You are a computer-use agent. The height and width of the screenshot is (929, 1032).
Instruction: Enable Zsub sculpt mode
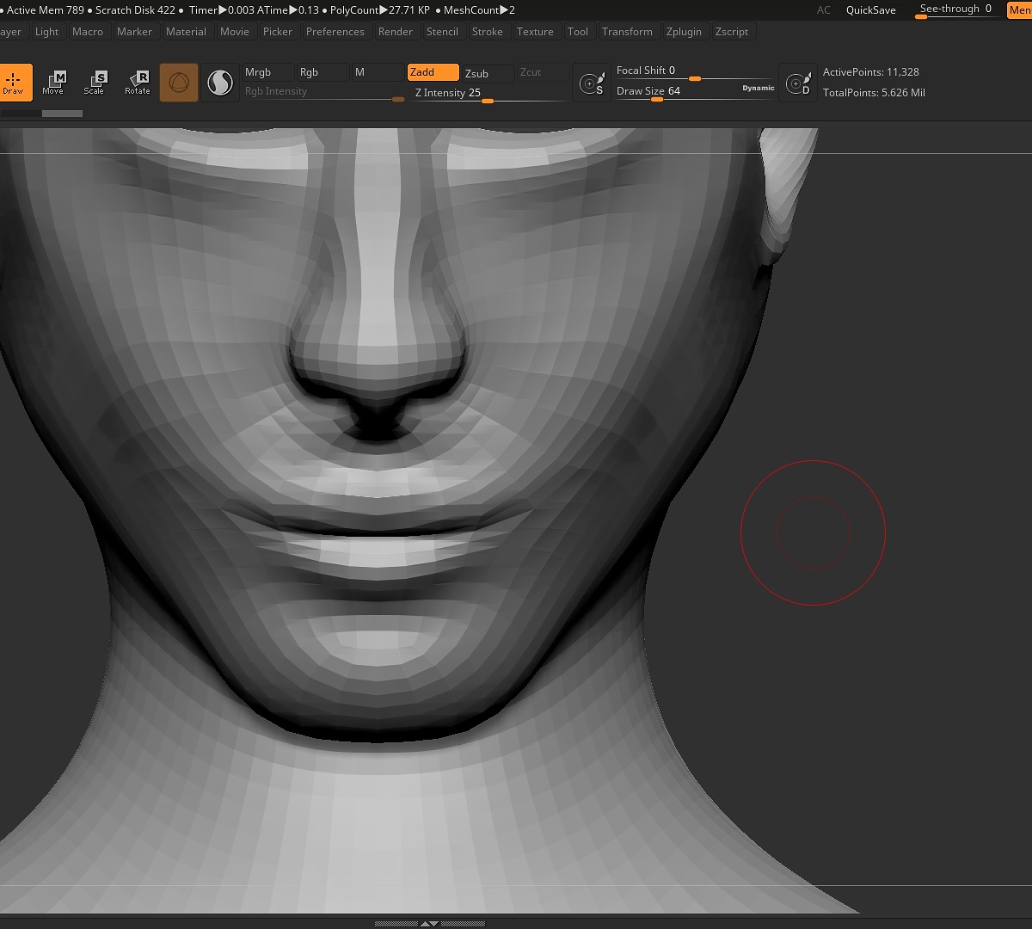point(488,73)
